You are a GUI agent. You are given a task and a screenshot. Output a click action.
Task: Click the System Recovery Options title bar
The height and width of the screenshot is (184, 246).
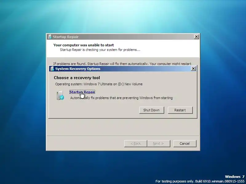[123, 69]
